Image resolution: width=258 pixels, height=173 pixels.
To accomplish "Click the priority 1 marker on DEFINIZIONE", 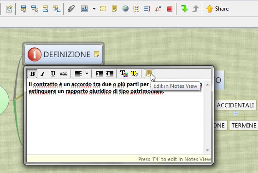I will [x=35, y=54].
